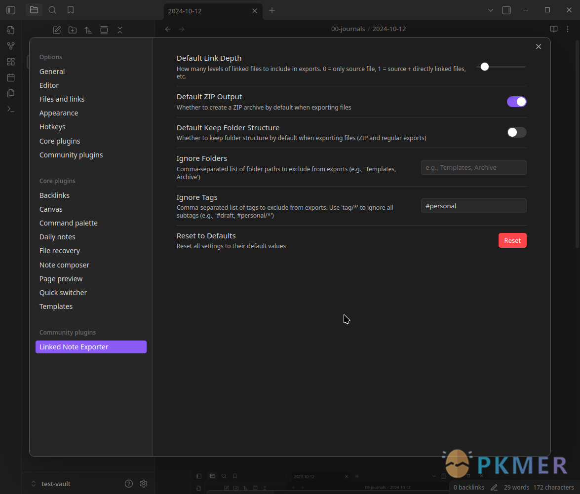This screenshot has height=494, width=580.
Task: Focus the Ignore Folders input field
Action: (x=473, y=167)
